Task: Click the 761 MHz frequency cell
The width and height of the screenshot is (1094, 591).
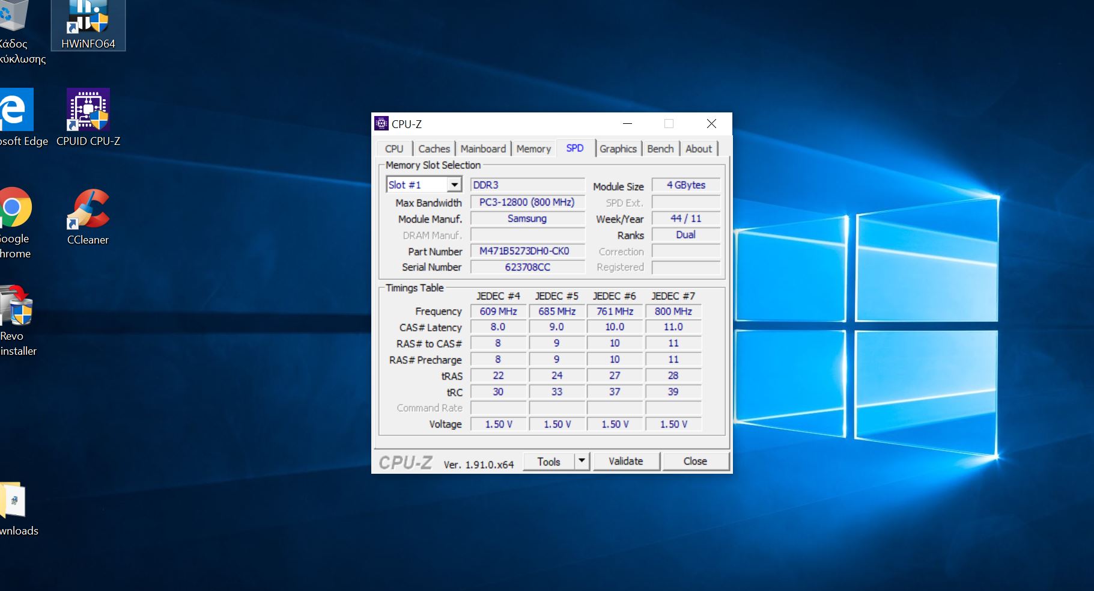Action: [615, 311]
